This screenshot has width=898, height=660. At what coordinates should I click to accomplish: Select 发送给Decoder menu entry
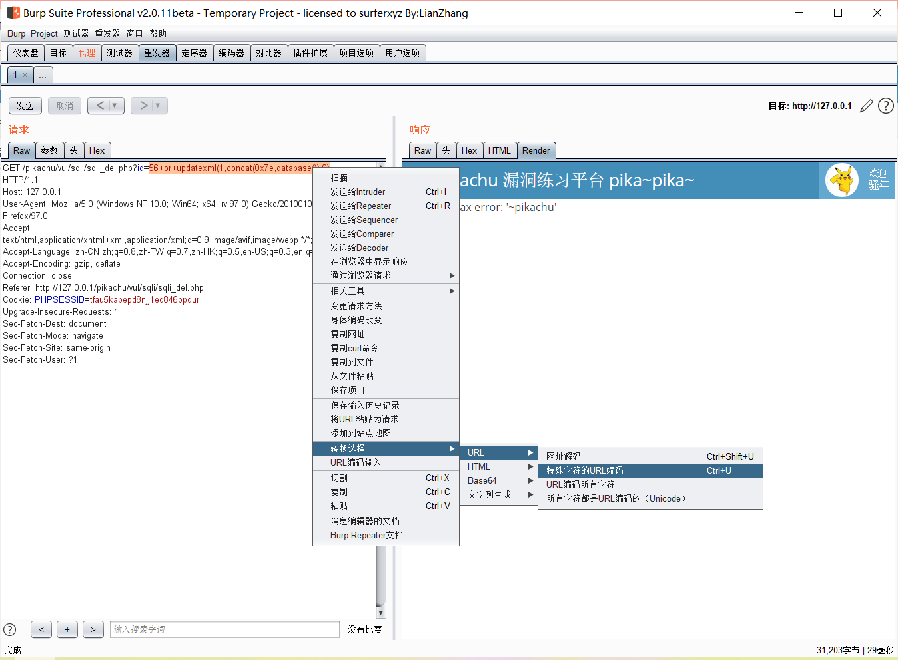tap(386, 247)
